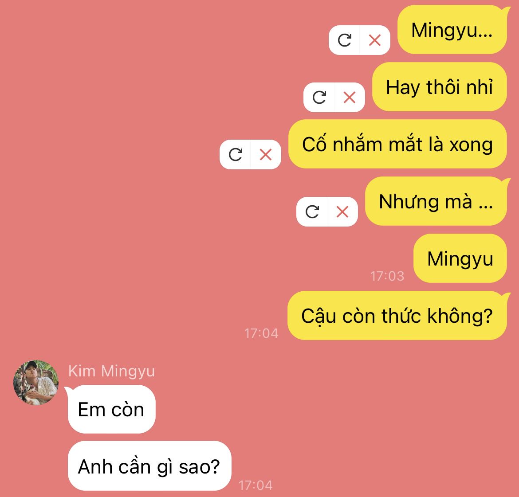Select the "Anh cần gì sao?" reply bubble

pyautogui.click(x=149, y=466)
